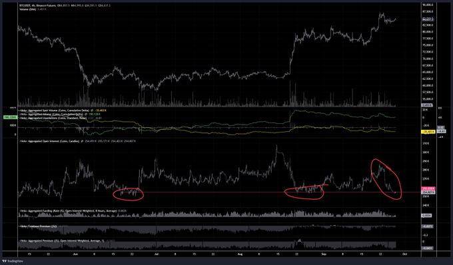Click the 60,000.0 price axis label
Image resolution: width=453 pixels, height=265 pixels.
tap(428, 85)
